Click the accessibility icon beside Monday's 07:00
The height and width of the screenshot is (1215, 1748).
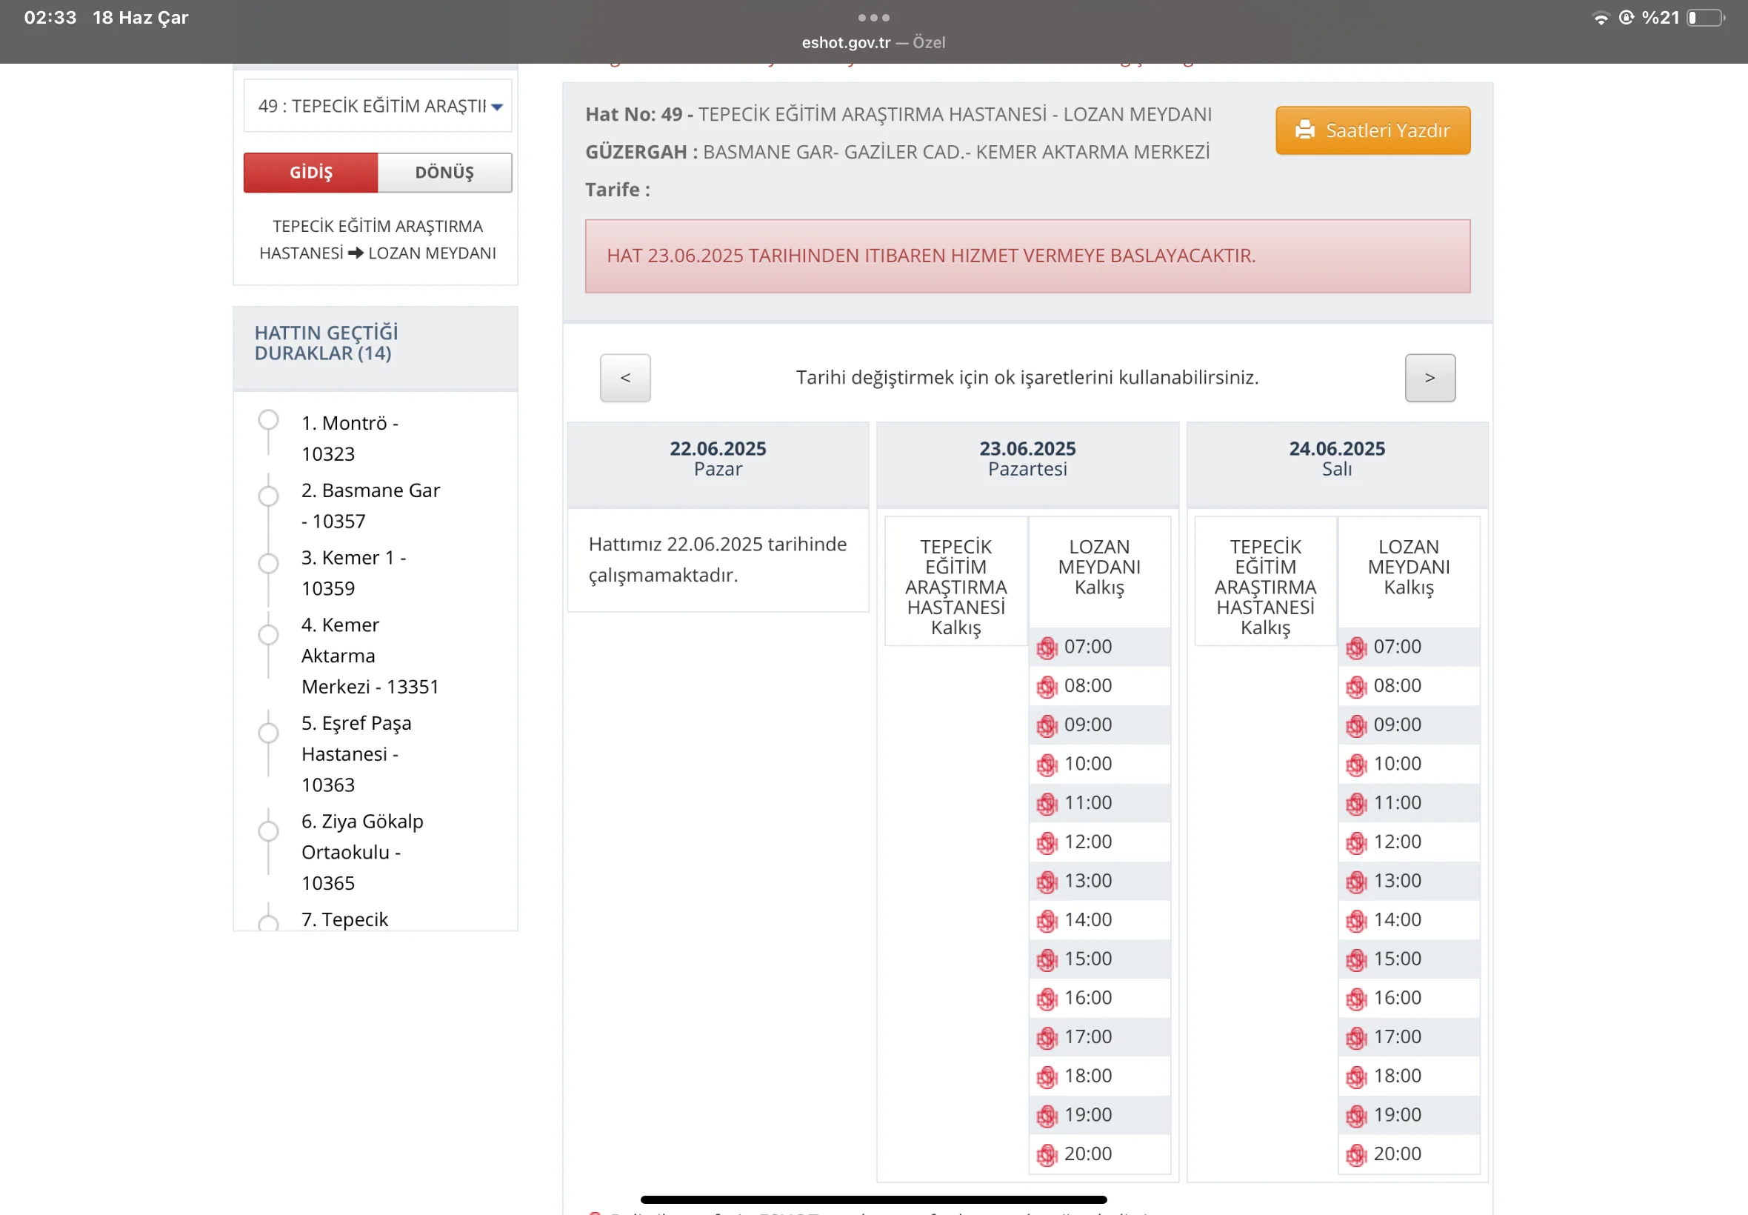pos(1047,648)
